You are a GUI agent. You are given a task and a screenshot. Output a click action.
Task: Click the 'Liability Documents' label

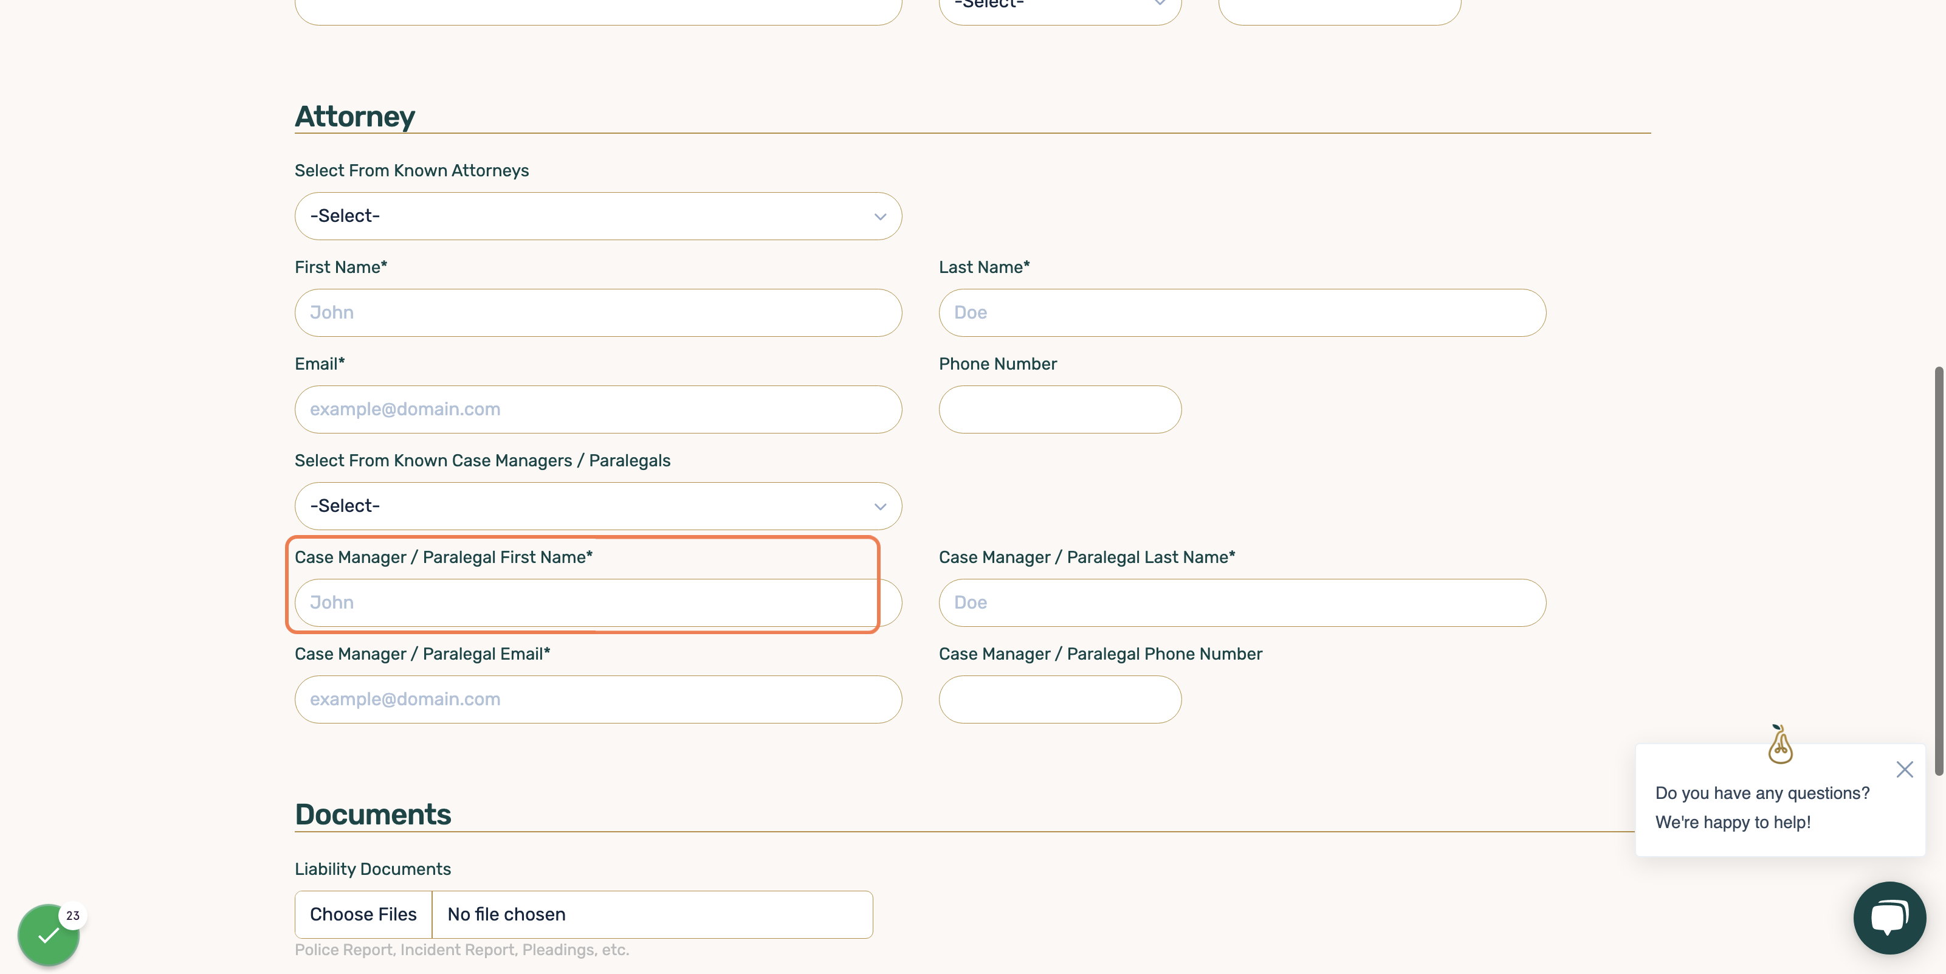pyautogui.click(x=373, y=869)
